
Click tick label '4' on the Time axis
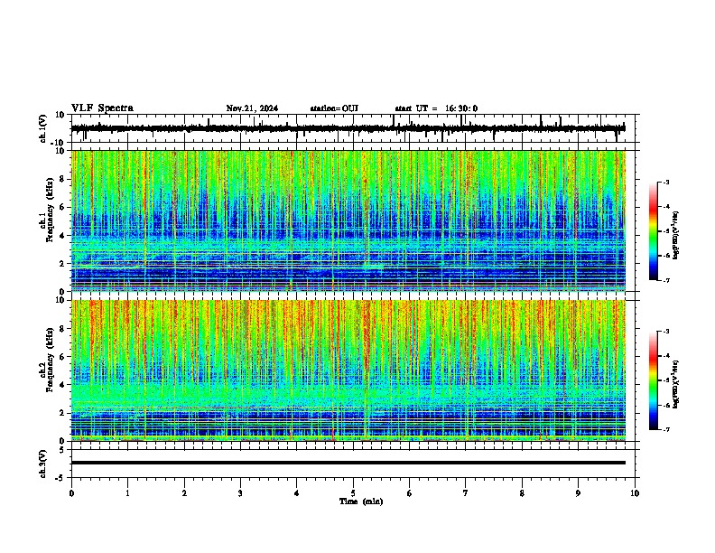point(297,493)
